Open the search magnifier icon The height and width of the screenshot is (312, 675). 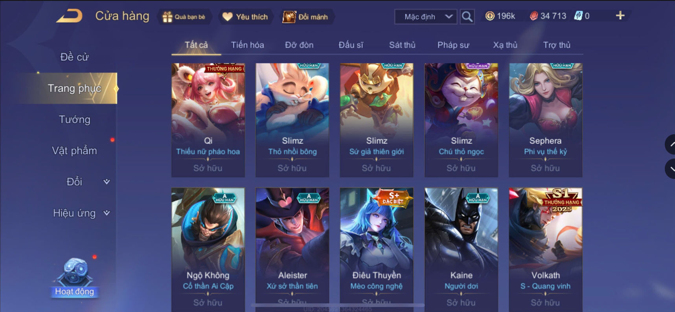467,16
